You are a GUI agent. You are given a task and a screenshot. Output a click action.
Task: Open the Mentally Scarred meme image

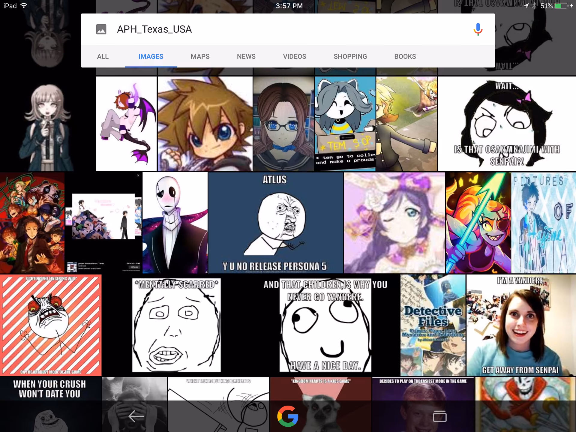[176, 325]
